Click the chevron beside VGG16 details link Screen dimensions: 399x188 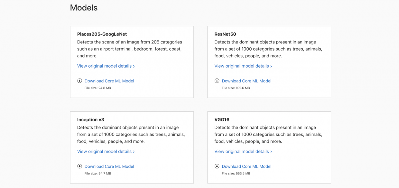[x=271, y=151]
